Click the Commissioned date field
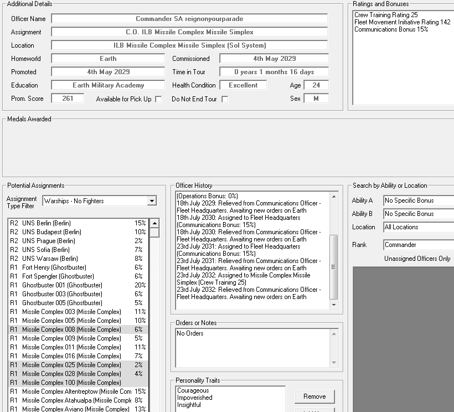This screenshot has width=454, height=412. (274, 59)
